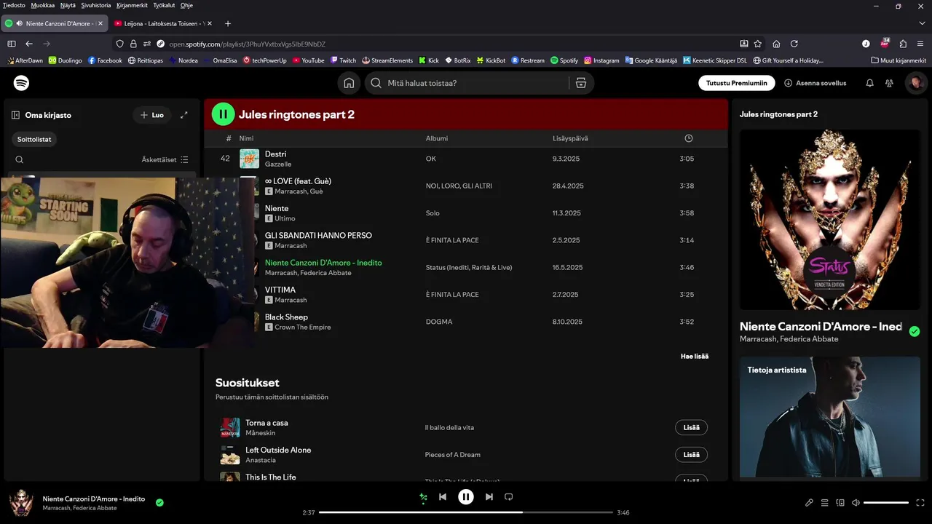Collapse Oma kirjasto library sidebar
The image size is (932, 524).
tap(15, 115)
